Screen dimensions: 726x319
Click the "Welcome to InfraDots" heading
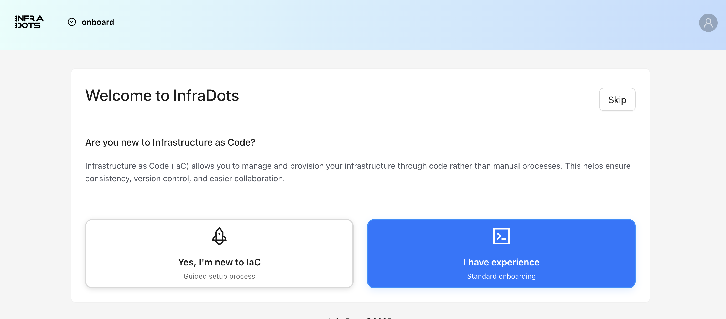[162, 96]
